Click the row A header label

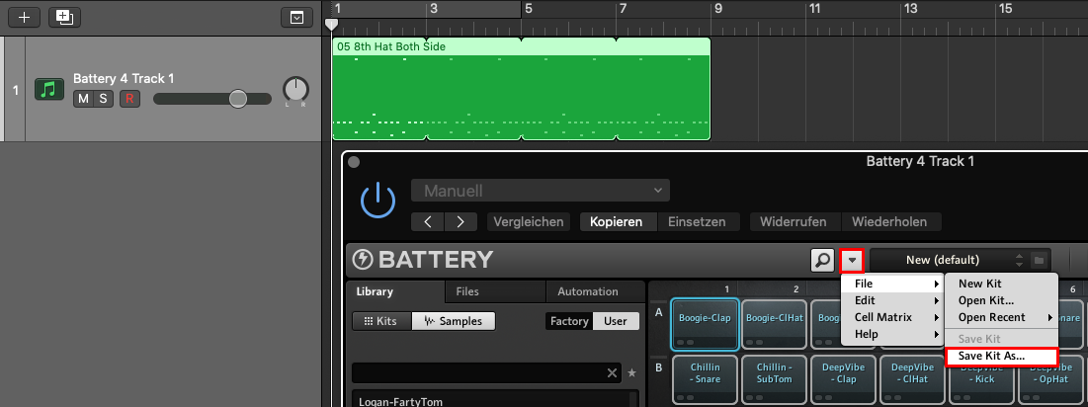coord(658,312)
